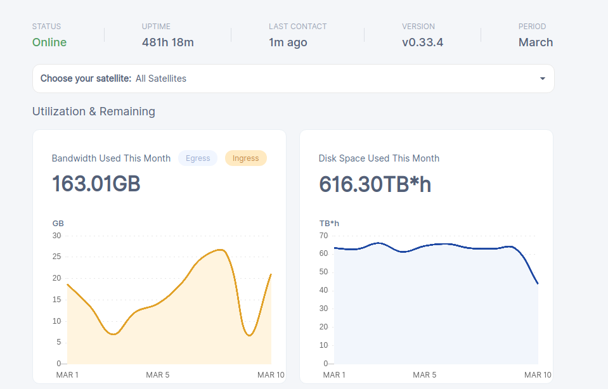The height and width of the screenshot is (389, 608).
Task: Select the 'All Satellites' value text
Action: pyautogui.click(x=161, y=79)
